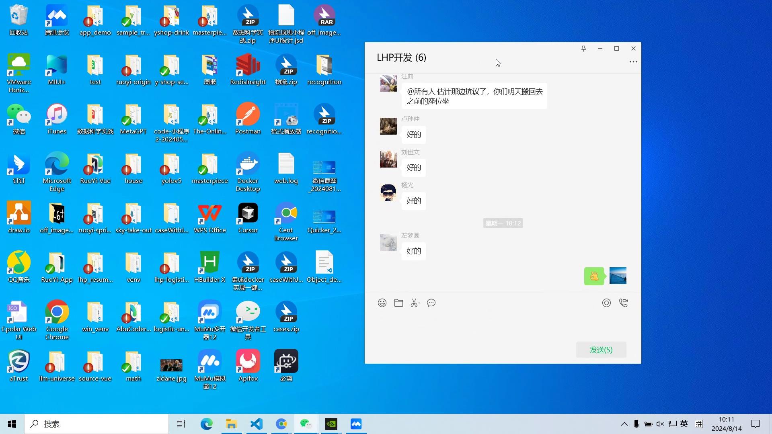Select the yolov5 folder
Viewport: 772px width, 434px height.
171,168
